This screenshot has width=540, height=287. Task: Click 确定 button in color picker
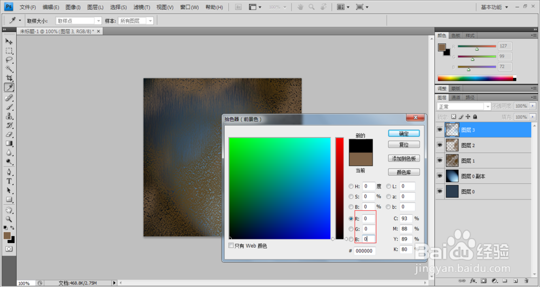(404, 134)
